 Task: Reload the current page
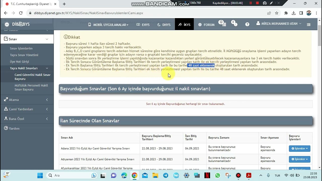(x=21, y=13)
